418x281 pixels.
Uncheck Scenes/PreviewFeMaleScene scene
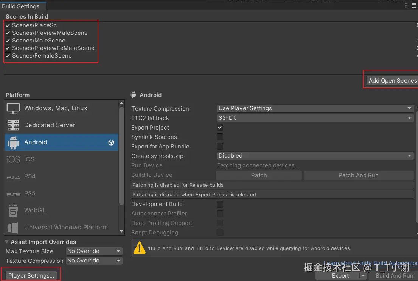tap(8, 48)
